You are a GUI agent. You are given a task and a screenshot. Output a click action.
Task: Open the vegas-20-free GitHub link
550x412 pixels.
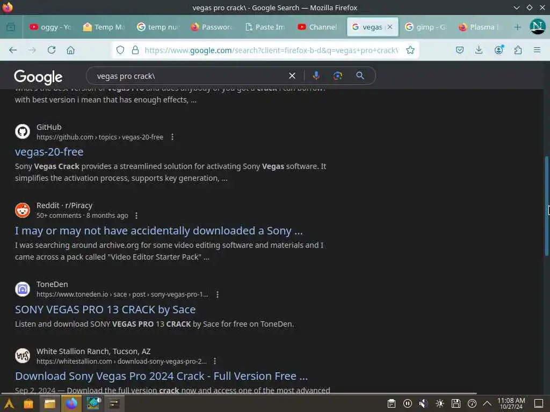pos(49,152)
